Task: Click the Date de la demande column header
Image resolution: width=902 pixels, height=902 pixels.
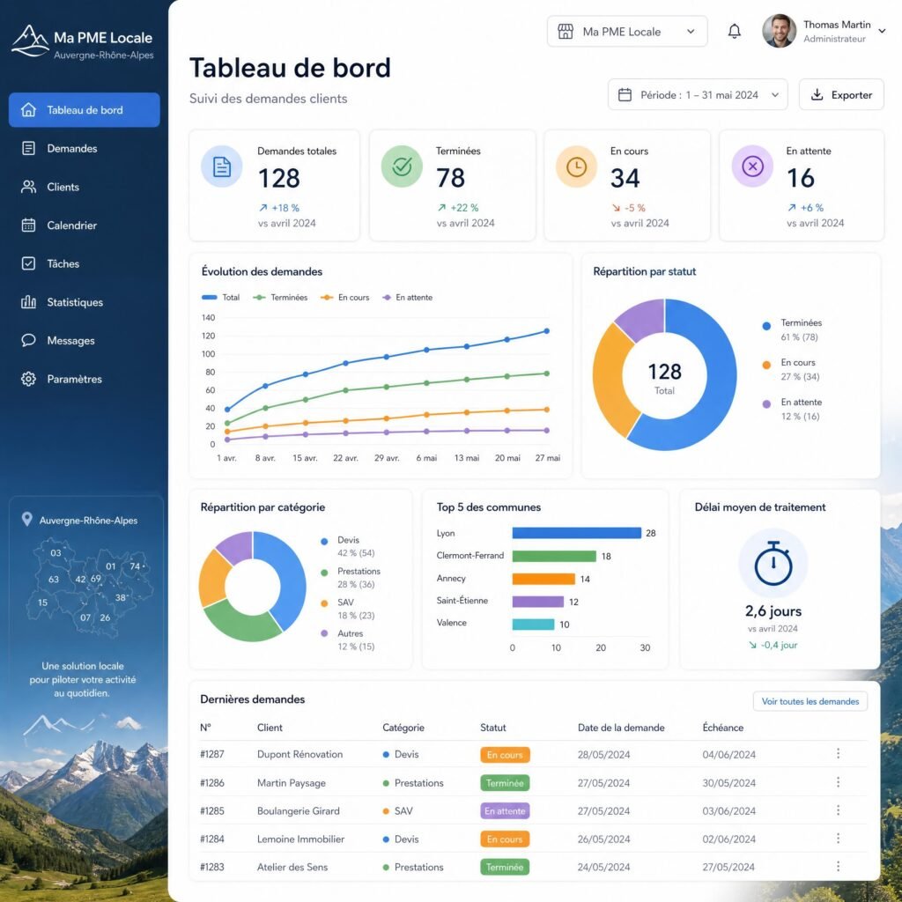Action: point(621,728)
